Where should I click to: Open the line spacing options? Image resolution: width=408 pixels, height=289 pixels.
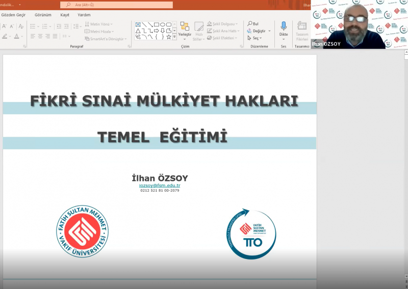tap(77, 27)
